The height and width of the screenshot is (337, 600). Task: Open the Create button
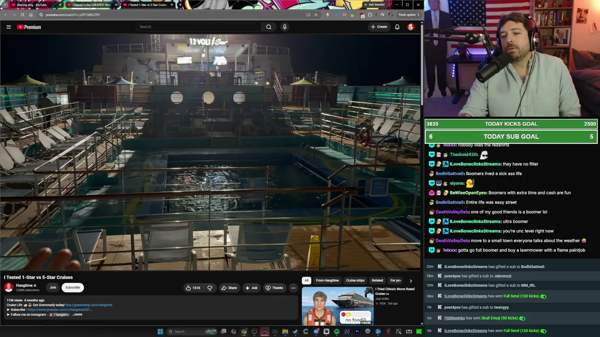tap(379, 27)
